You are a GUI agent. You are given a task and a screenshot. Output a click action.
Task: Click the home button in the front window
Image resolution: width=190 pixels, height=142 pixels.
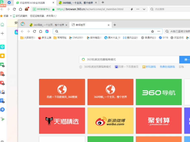pos(41,31)
